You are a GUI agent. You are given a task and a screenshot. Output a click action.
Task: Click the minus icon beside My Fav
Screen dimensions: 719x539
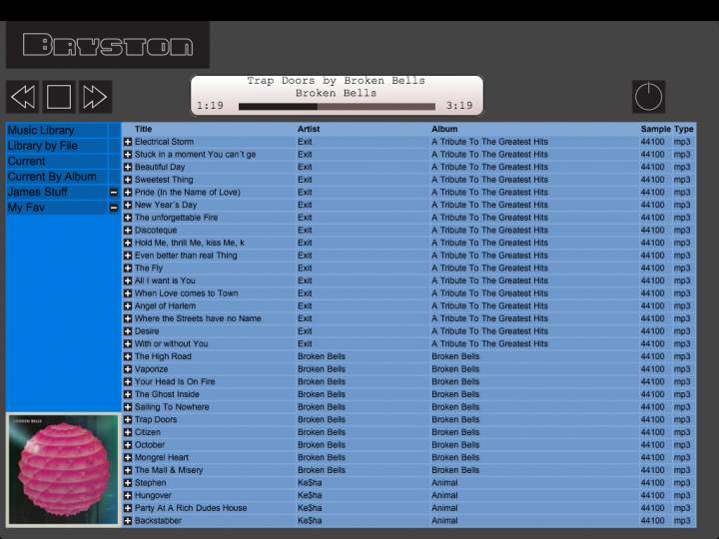114,208
